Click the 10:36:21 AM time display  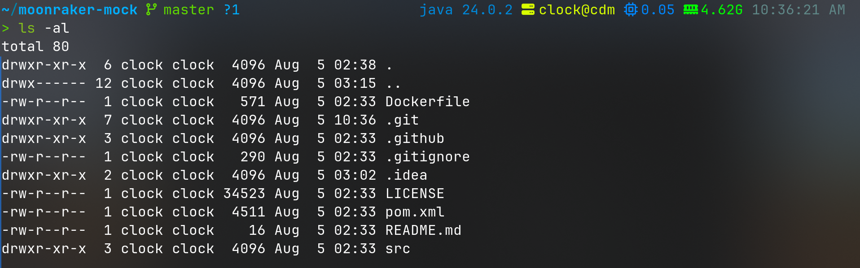(x=799, y=9)
